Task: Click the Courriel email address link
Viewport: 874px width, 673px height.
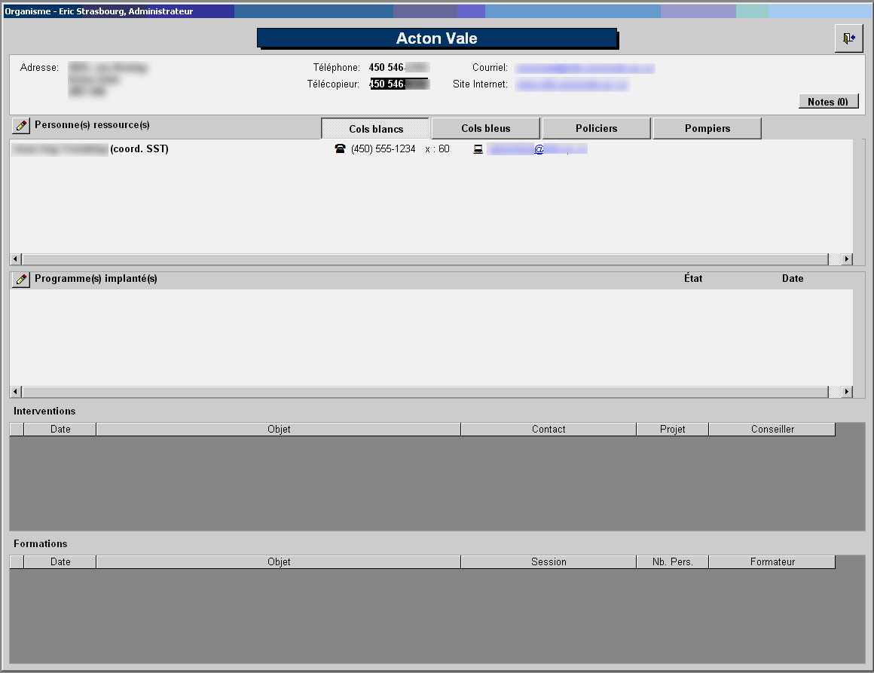Action: point(585,68)
